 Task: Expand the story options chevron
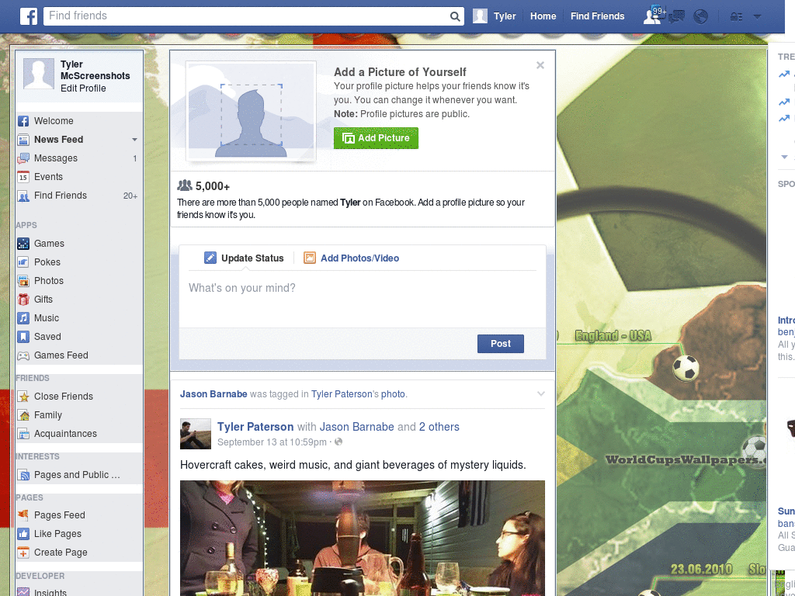click(540, 393)
